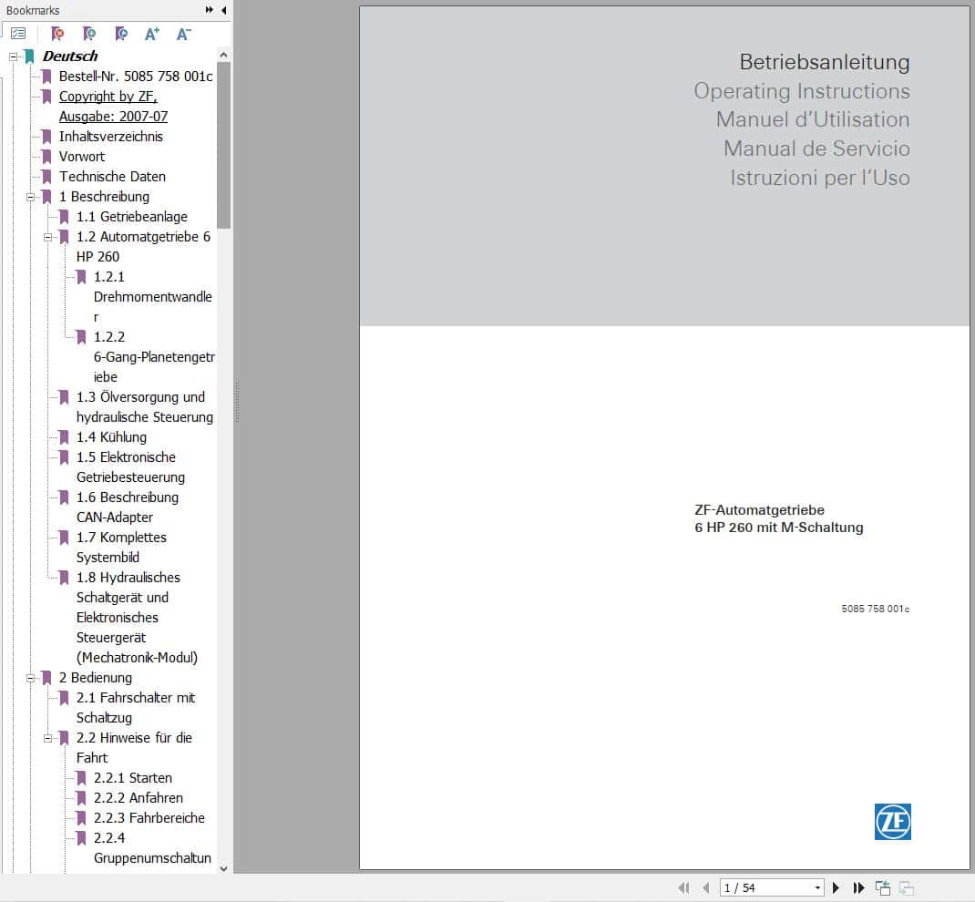Viewport: 975px width, 902px height.
Task: Open the bookmark options list icon
Action: 18,34
